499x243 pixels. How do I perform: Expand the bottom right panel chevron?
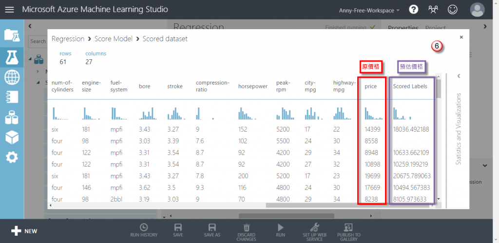tap(485, 166)
